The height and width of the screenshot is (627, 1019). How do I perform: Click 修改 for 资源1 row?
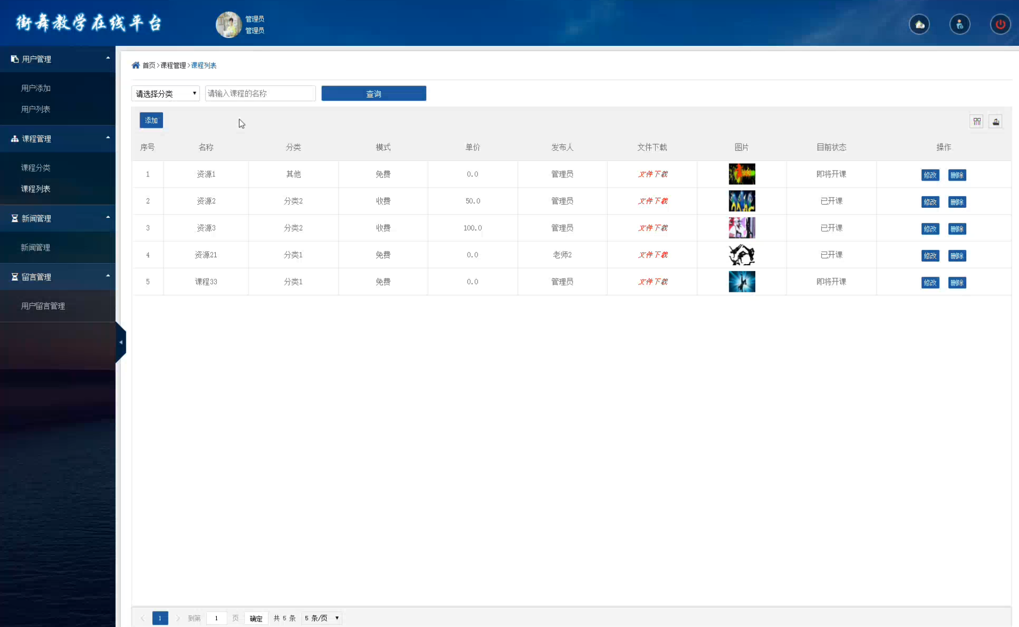click(x=930, y=175)
